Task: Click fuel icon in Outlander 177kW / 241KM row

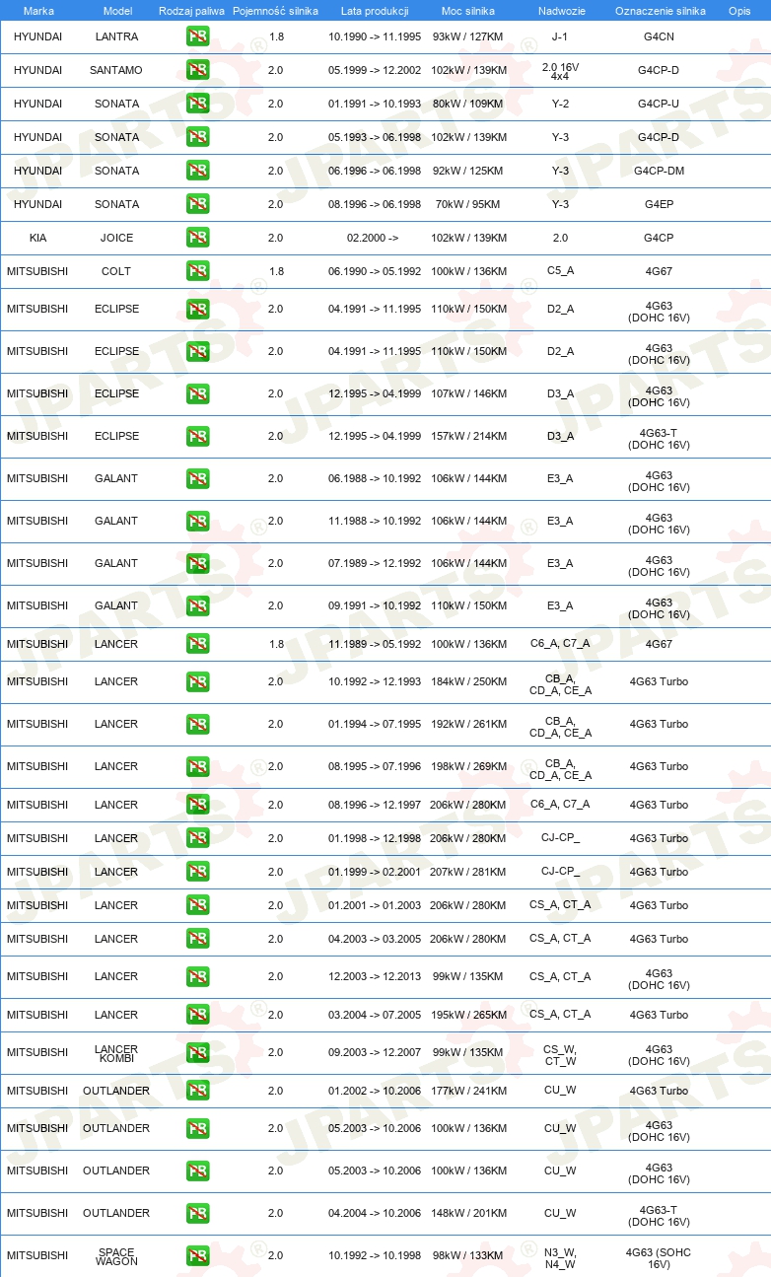Action: coord(197,1091)
